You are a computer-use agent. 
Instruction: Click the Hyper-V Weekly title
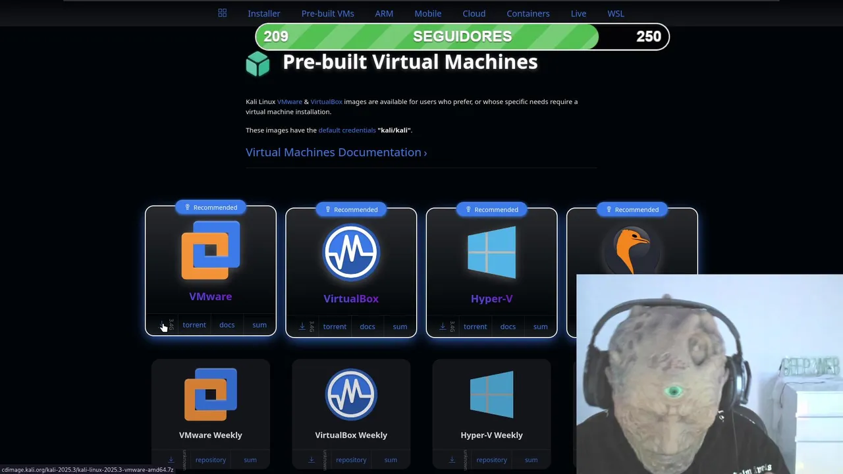[492, 435]
